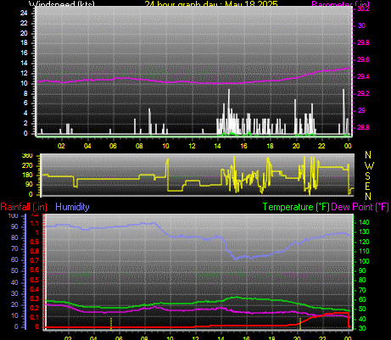Click the 29.4 barometer scale value
The image size is (391, 340).
click(363, 76)
